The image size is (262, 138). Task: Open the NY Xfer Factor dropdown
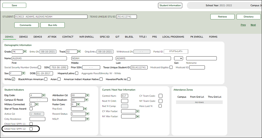138,117
